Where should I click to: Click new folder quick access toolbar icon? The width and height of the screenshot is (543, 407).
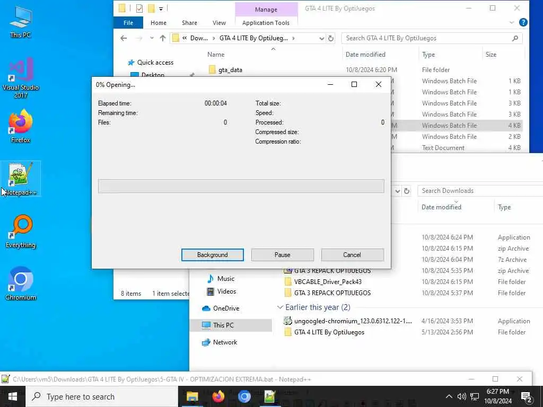click(151, 8)
